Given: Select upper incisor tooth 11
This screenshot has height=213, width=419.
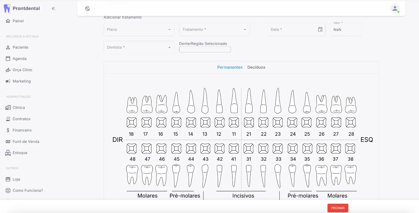Looking at the screenshot, I should coord(234,101).
